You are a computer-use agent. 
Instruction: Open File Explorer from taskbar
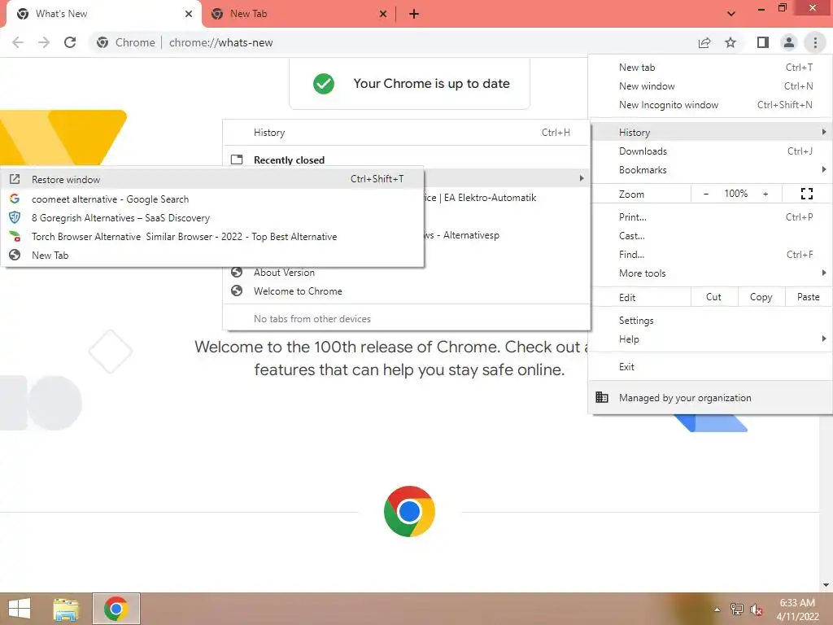pyautogui.click(x=66, y=609)
